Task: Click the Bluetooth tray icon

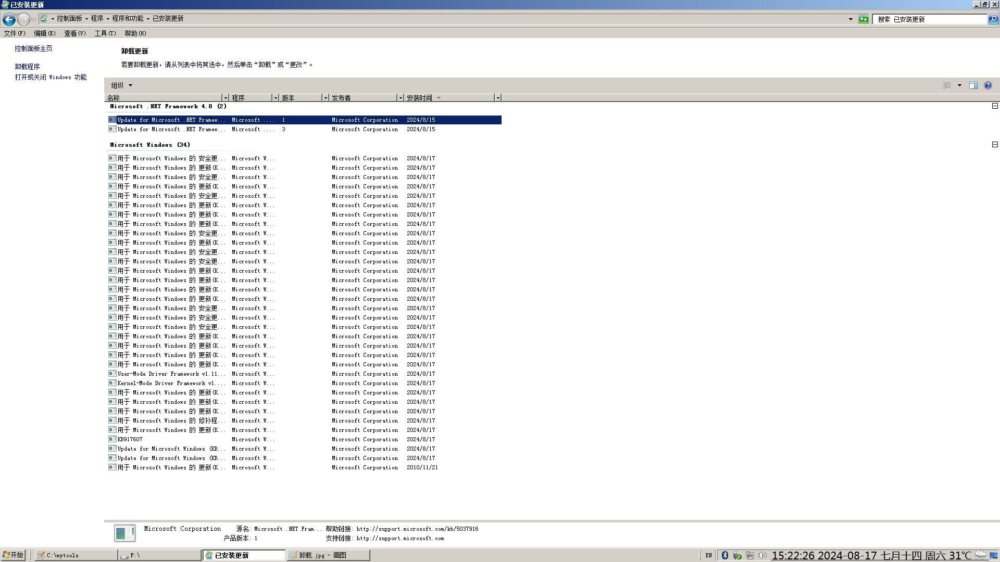Action: [x=724, y=555]
